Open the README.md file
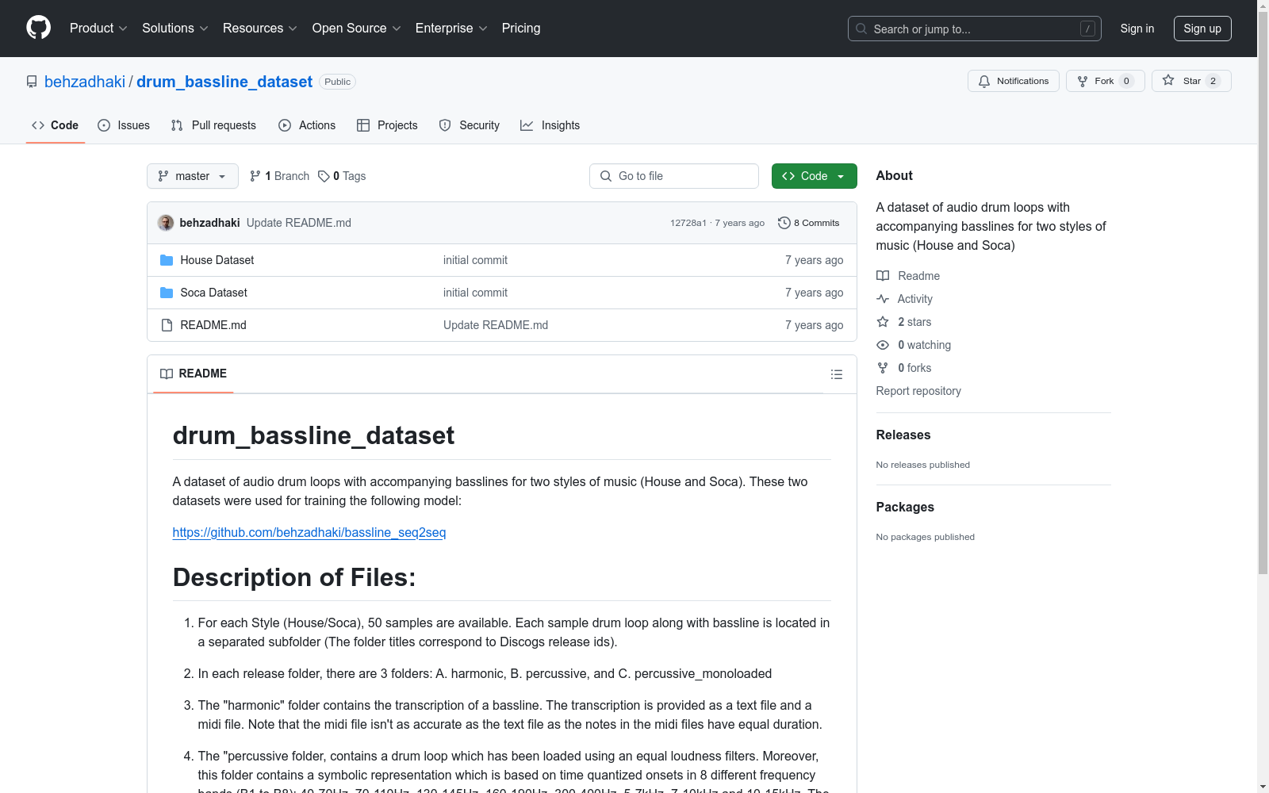1269x793 pixels. click(x=213, y=325)
